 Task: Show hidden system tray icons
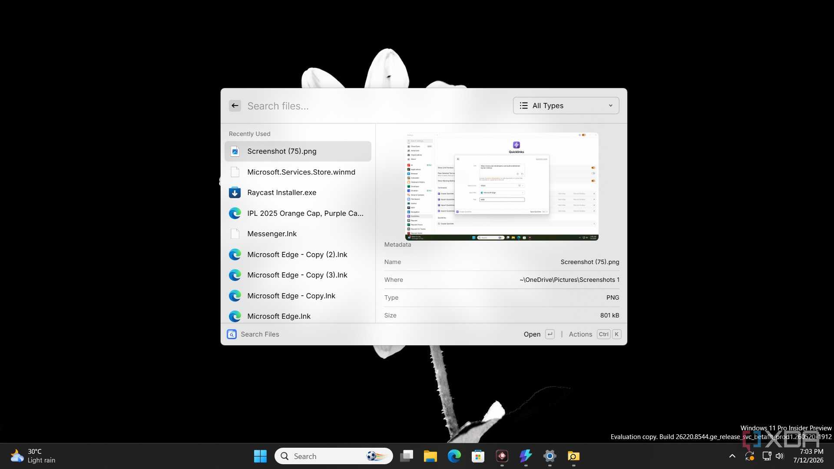(732, 456)
